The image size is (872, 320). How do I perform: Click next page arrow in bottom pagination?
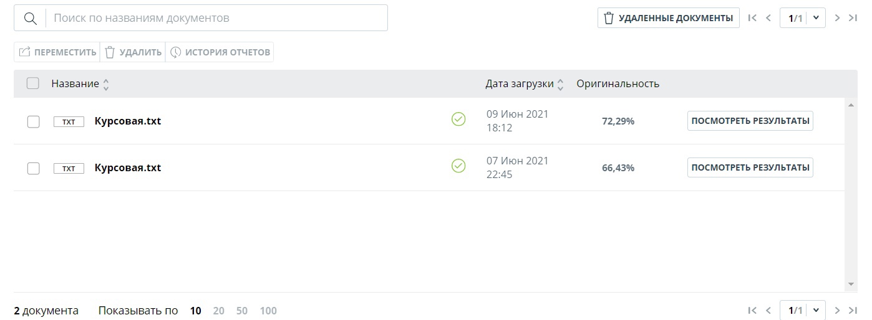pos(838,310)
